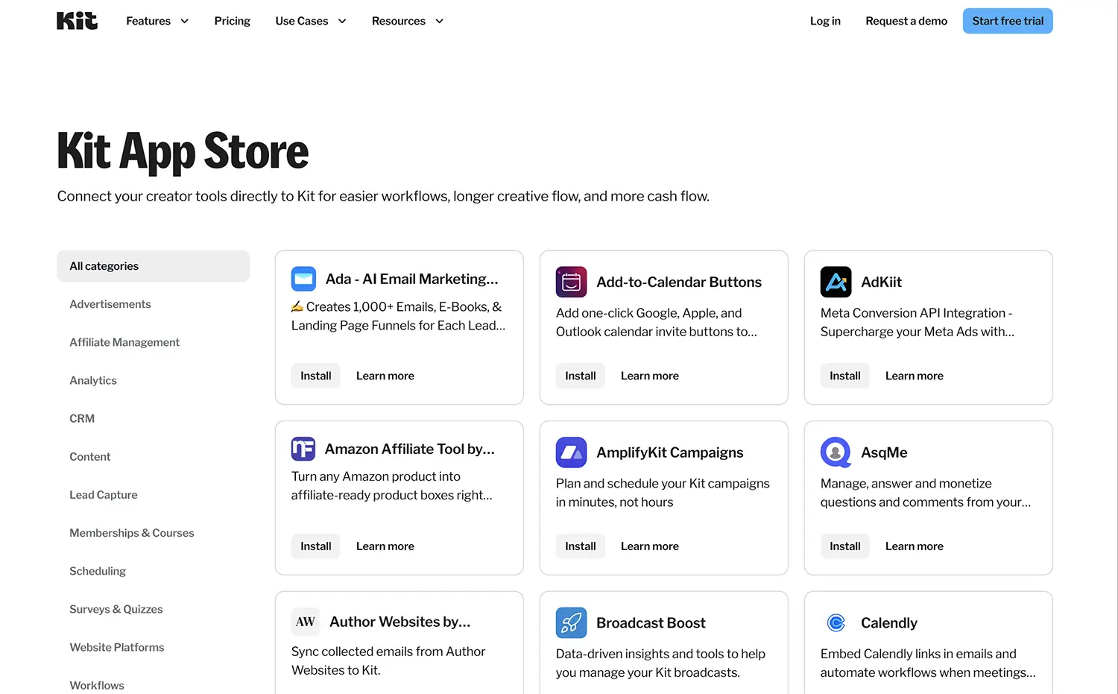The width and height of the screenshot is (1118, 694).
Task: Install the Amazon Affiliate Tool app
Action: tap(316, 546)
